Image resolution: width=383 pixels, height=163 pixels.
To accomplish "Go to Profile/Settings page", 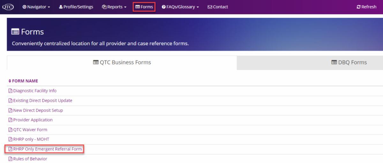I will click(x=76, y=7).
